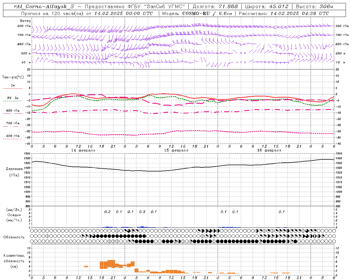Viewport: 350px width, 280px height.
Task: Click the (гПа) pressure unit label
Action: [x=14, y=175]
